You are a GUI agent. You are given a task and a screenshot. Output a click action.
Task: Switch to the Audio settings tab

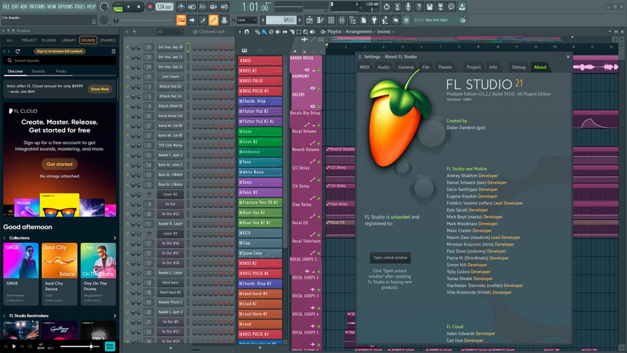[384, 67]
